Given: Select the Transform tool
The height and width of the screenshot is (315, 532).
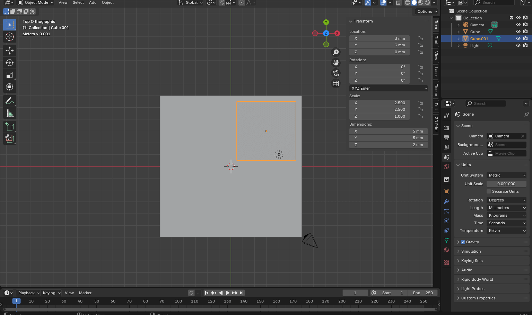Looking at the screenshot, I should click(x=10, y=87).
